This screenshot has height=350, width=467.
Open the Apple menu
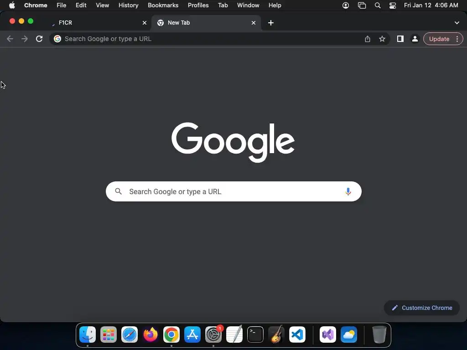coord(12,5)
